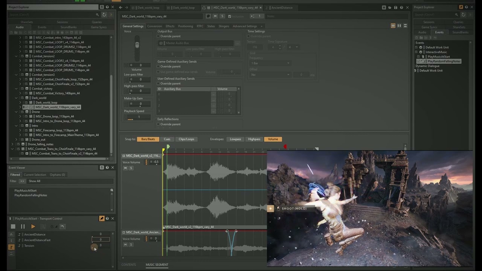Toggle Snap to Cues button
This screenshot has width=482, height=271.
click(167, 139)
